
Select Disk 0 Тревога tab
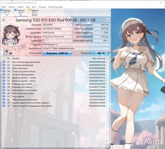point(35,13)
